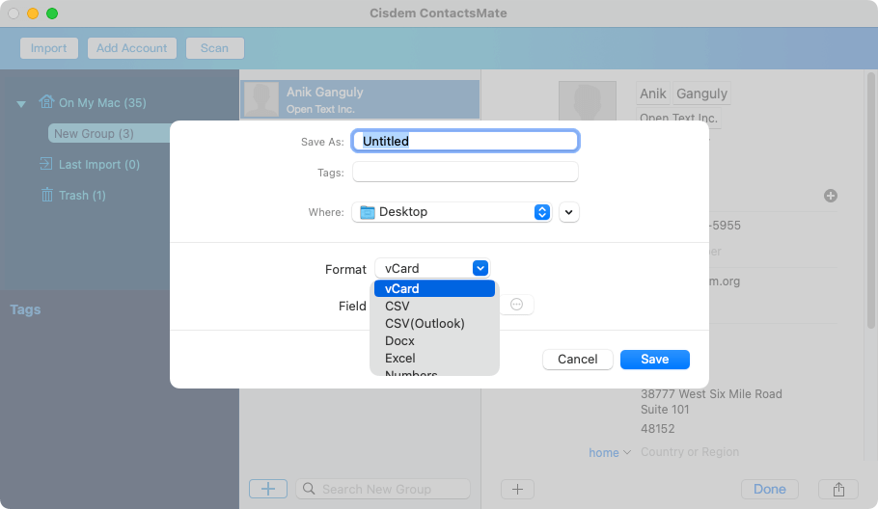
Task: Click the contact detail photo placeholder
Action: coord(588,101)
